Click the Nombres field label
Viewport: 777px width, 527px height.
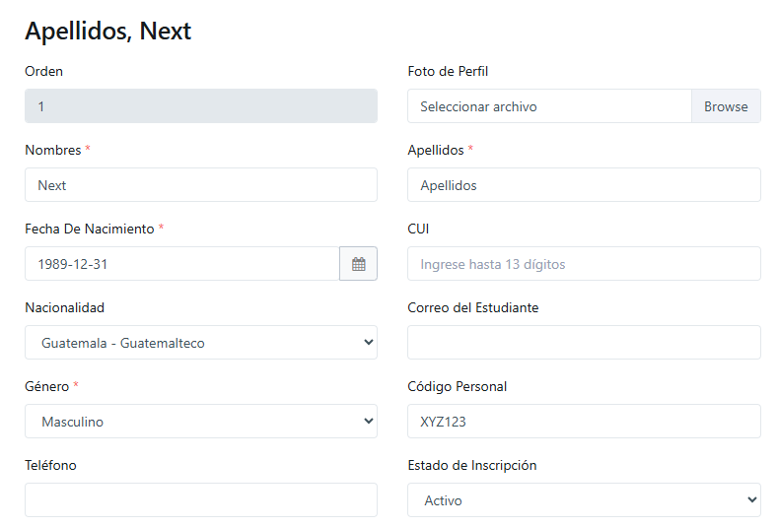pyautogui.click(x=53, y=150)
